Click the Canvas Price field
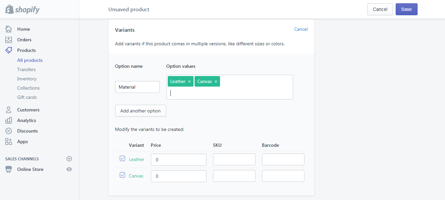Screen dimensions: 445x200 179,176
